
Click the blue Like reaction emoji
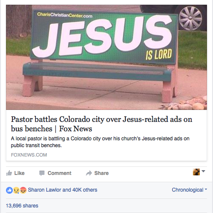(9, 190)
